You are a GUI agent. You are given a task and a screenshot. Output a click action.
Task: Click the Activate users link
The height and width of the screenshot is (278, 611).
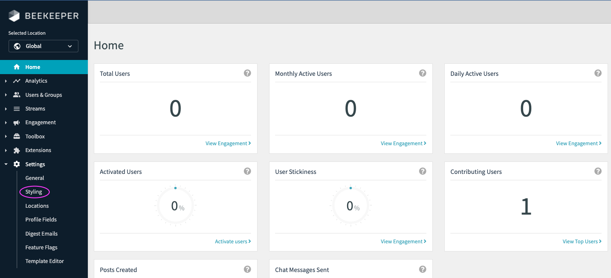click(x=233, y=242)
